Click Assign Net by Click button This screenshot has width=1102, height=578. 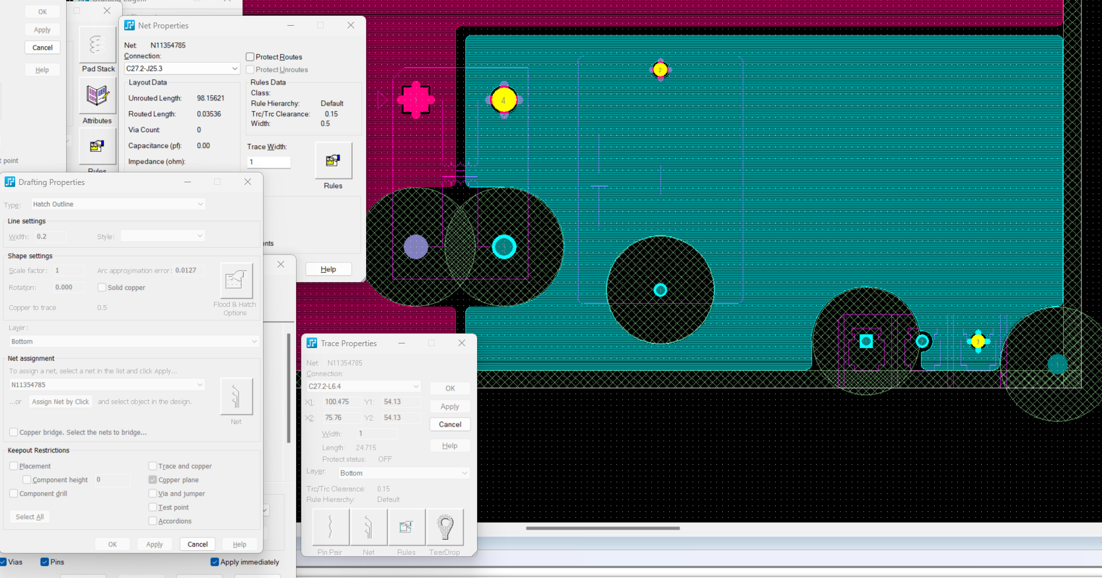point(60,402)
